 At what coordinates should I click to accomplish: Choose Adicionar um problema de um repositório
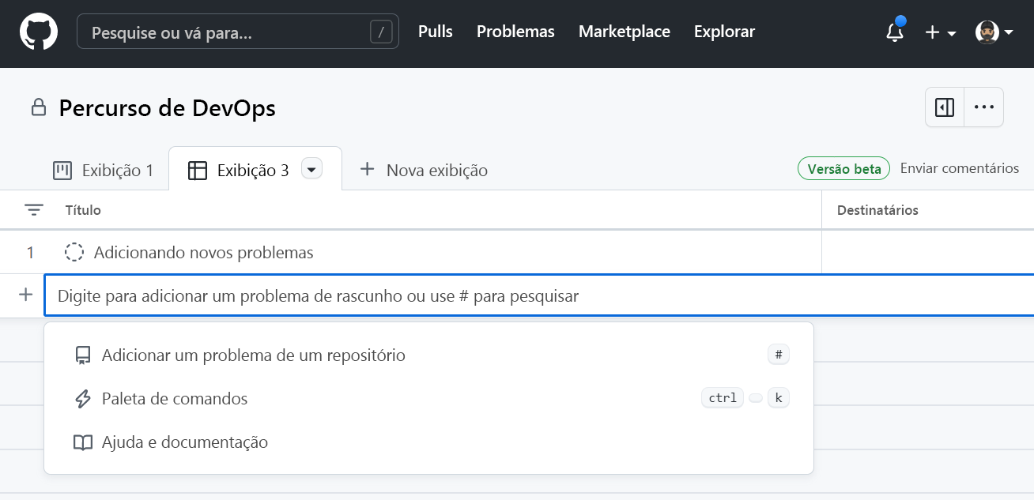click(x=253, y=355)
